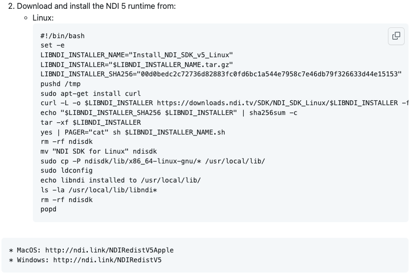Click the MacOS NDIRedistV5Apple URL
This screenshot has width=411, height=274.
tap(109, 250)
